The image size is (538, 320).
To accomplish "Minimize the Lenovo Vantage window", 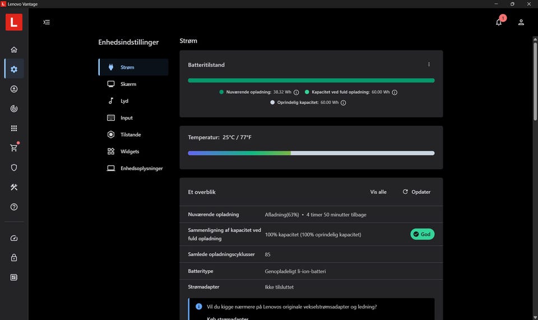I will (496, 4).
